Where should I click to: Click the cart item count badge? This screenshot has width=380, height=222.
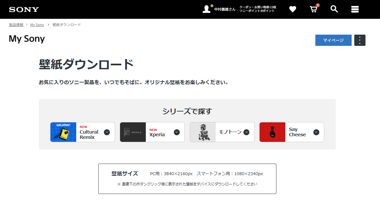click(x=318, y=5)
